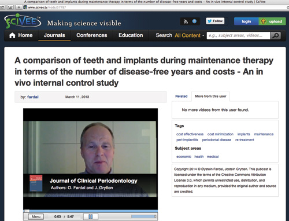Image resolution: width=289 pixels, height=221 pixels.
Task: Open the fardal author profile link
Action: tap(33, 97)
